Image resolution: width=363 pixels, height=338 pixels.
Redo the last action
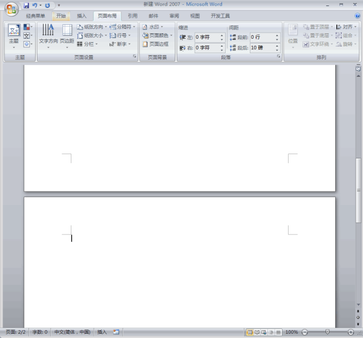click(x=47, y=5)
